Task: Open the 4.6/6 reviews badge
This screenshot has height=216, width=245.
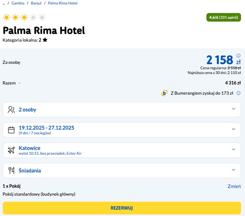Action: [x=223, y=17]
